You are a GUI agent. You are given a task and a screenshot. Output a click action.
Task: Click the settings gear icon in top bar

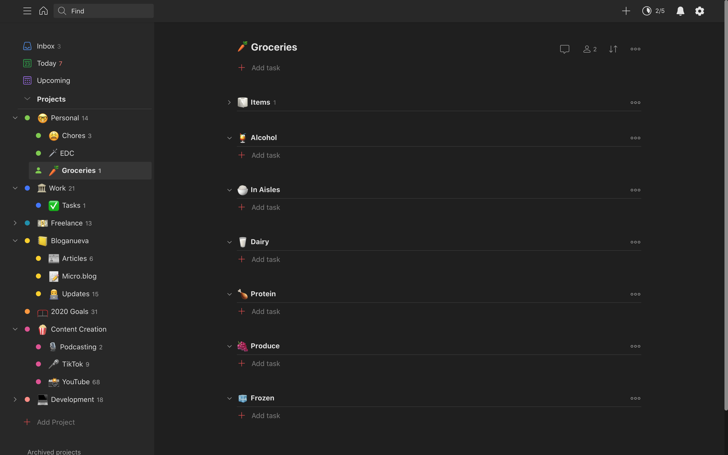point(700,10)
